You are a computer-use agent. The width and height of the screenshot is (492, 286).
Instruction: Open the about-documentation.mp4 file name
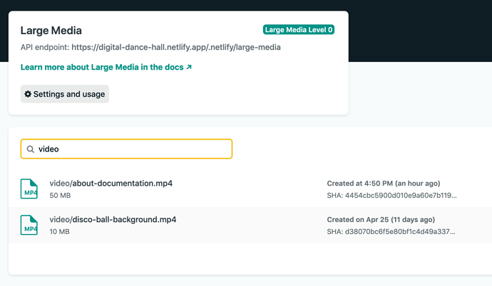coord(111,184)
